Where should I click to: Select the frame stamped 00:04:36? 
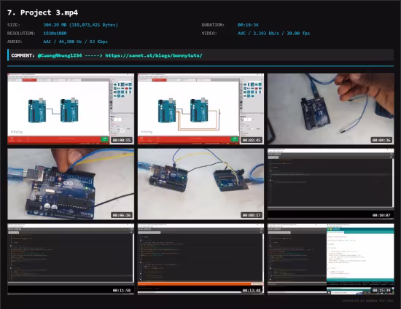(331, 109)
